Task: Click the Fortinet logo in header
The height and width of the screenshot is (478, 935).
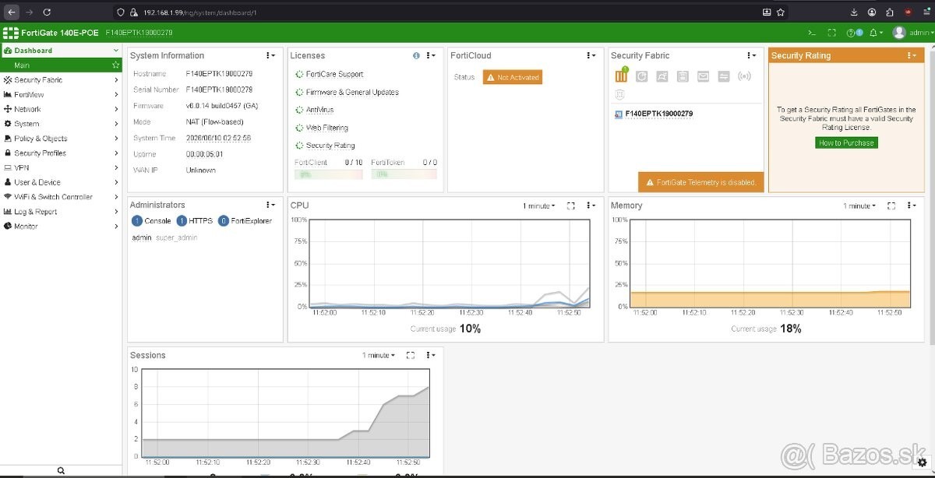Action: (x=10, y=33)
